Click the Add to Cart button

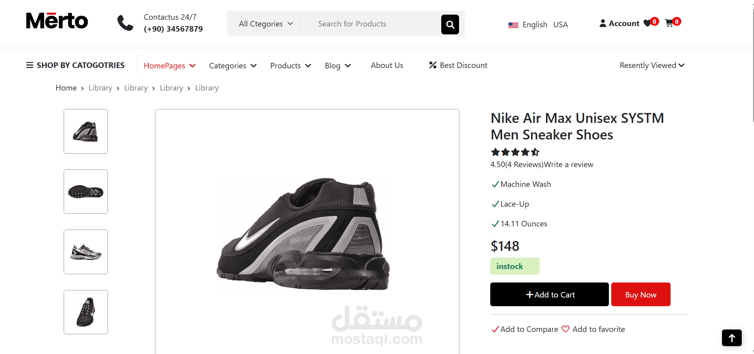point(550,294)
